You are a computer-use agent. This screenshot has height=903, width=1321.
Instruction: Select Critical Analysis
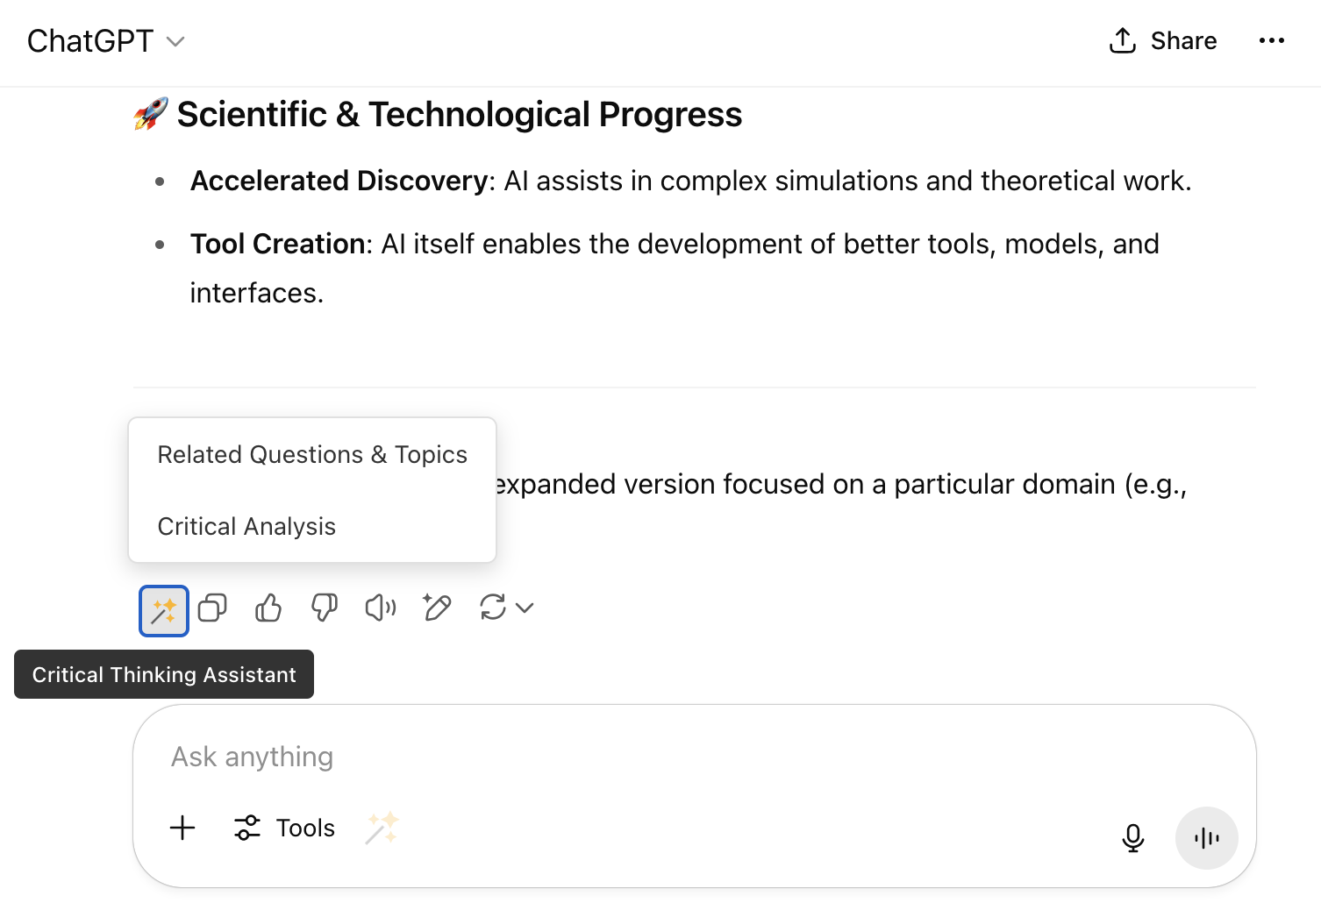pyautogui.click(x=246, y=526)
